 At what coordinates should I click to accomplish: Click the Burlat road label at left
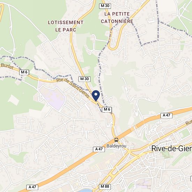pyautogui.click(x=7, y=66)
